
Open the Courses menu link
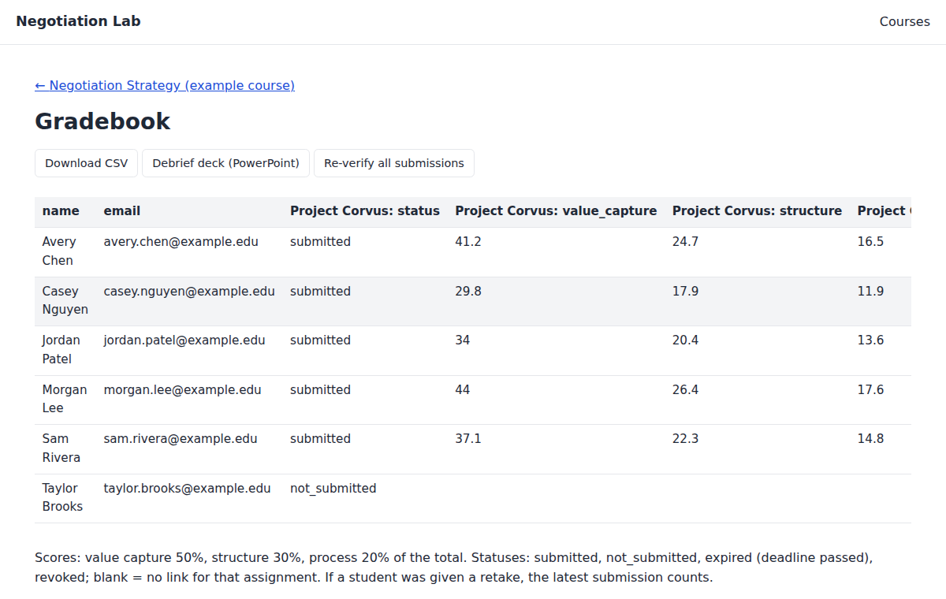click(x=904, y=22)
